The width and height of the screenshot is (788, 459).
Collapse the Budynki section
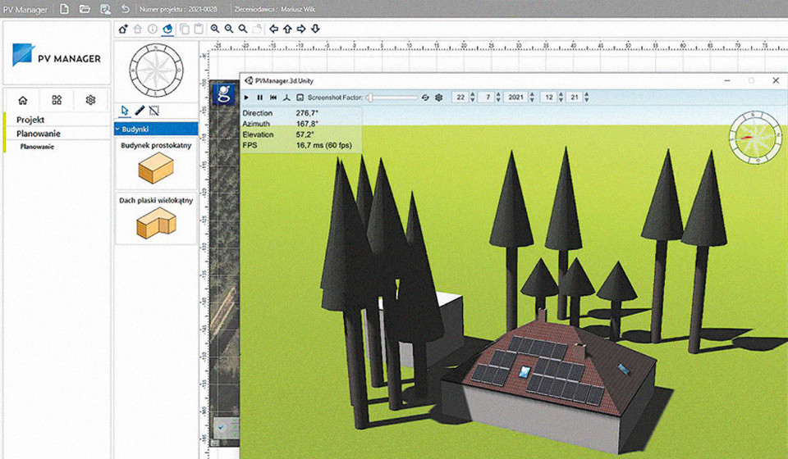[156, 129]
